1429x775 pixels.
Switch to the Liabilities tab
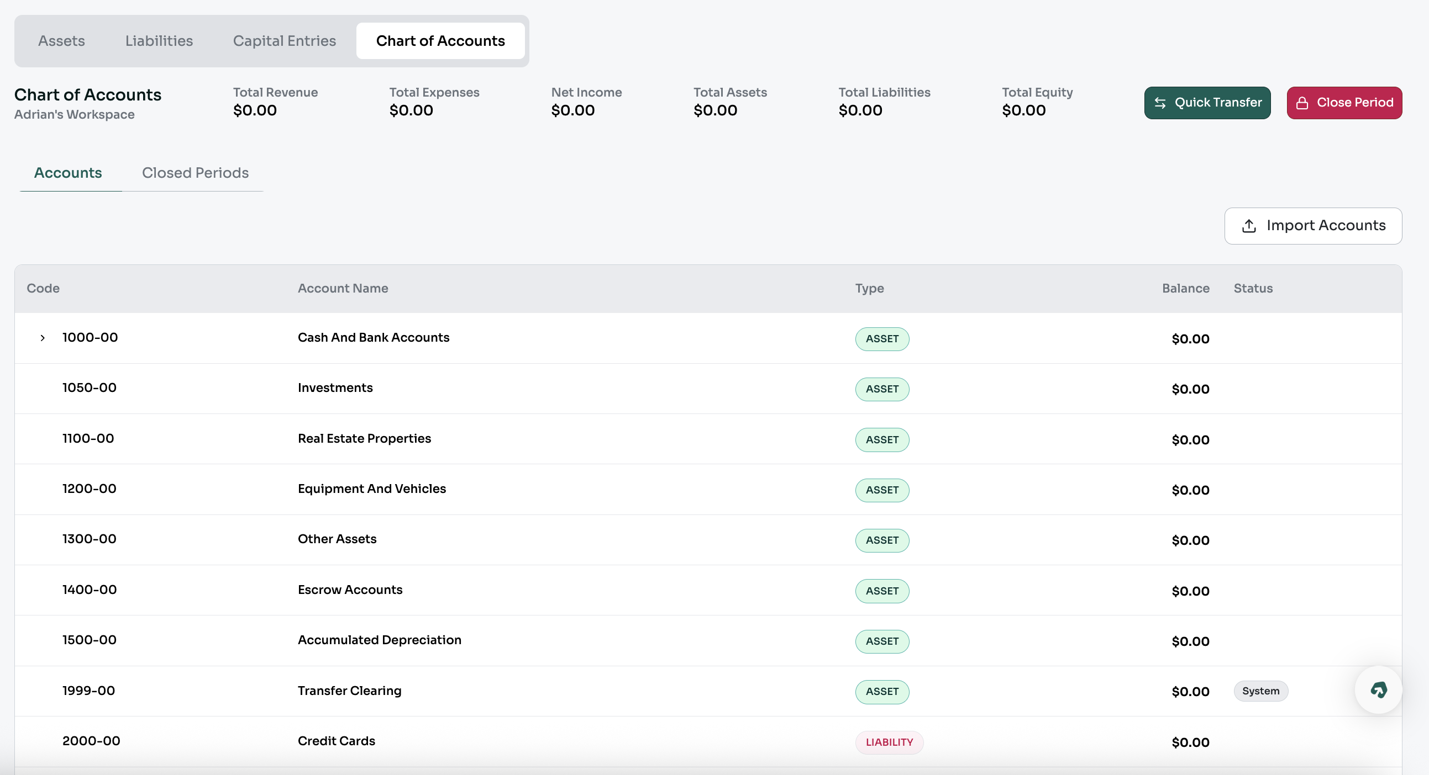pyautogui.click(x=159, y=40)
